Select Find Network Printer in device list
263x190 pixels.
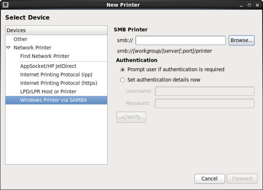coord(45,56)
